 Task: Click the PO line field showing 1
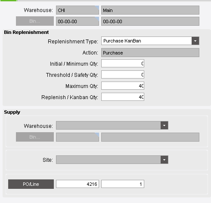tap(123, 184)
